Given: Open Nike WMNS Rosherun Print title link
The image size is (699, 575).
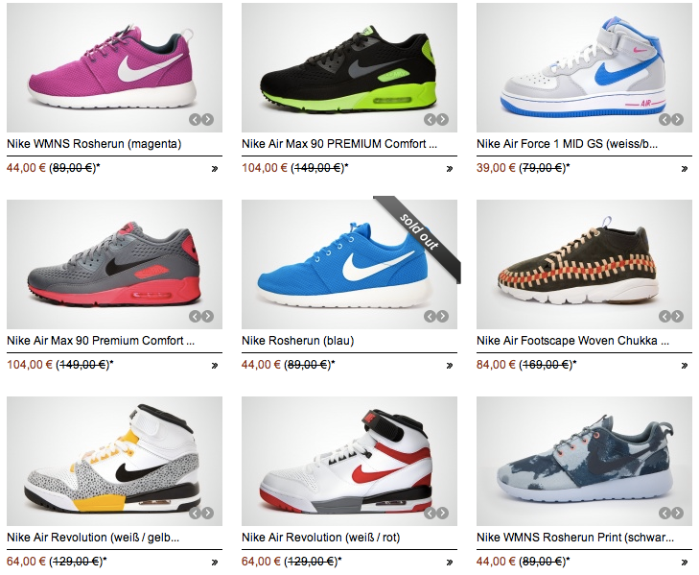Looking at the screenshot, I should point(575,537).
